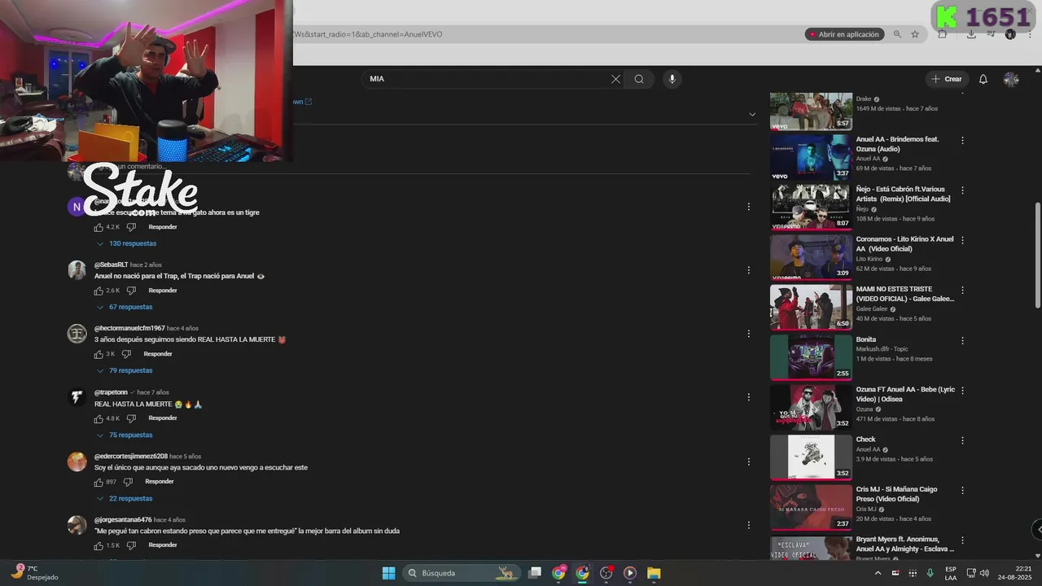This screenshot has width=1042, height=586.
Task: Open options for Ñejo Está Cabrón video
Action: [962, 190]
